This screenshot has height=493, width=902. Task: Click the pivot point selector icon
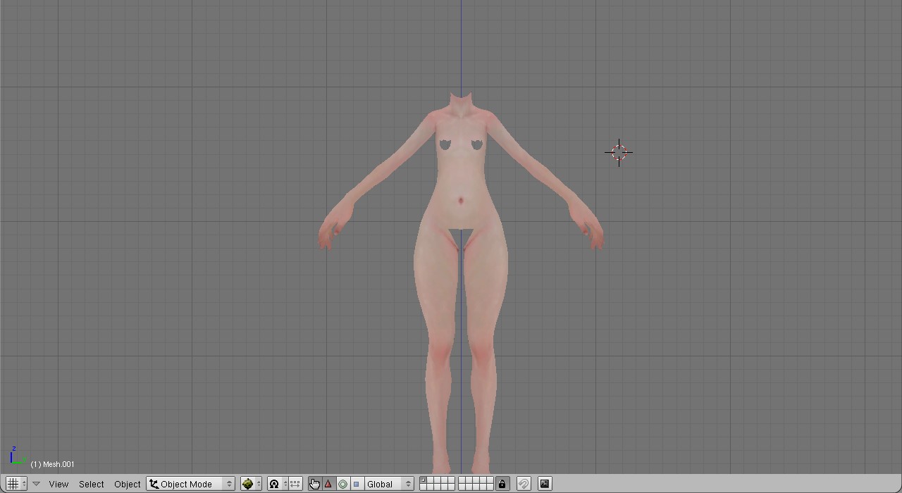coord(277,484)
